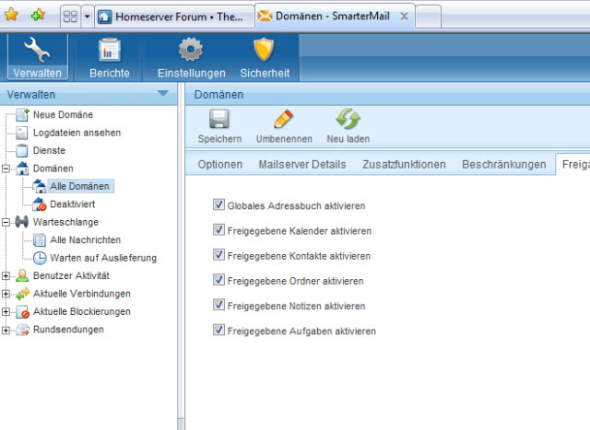Disable Freigegebene Notizen aktivieren
This screenshot has width=590, height=430.
coord(218,305)
